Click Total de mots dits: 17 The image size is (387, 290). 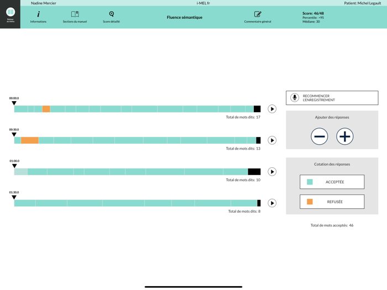pos(243,117)
